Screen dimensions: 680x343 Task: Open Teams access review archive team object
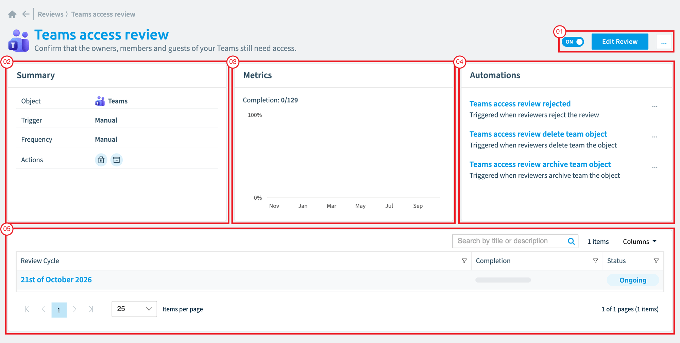[x=540, y=164]
